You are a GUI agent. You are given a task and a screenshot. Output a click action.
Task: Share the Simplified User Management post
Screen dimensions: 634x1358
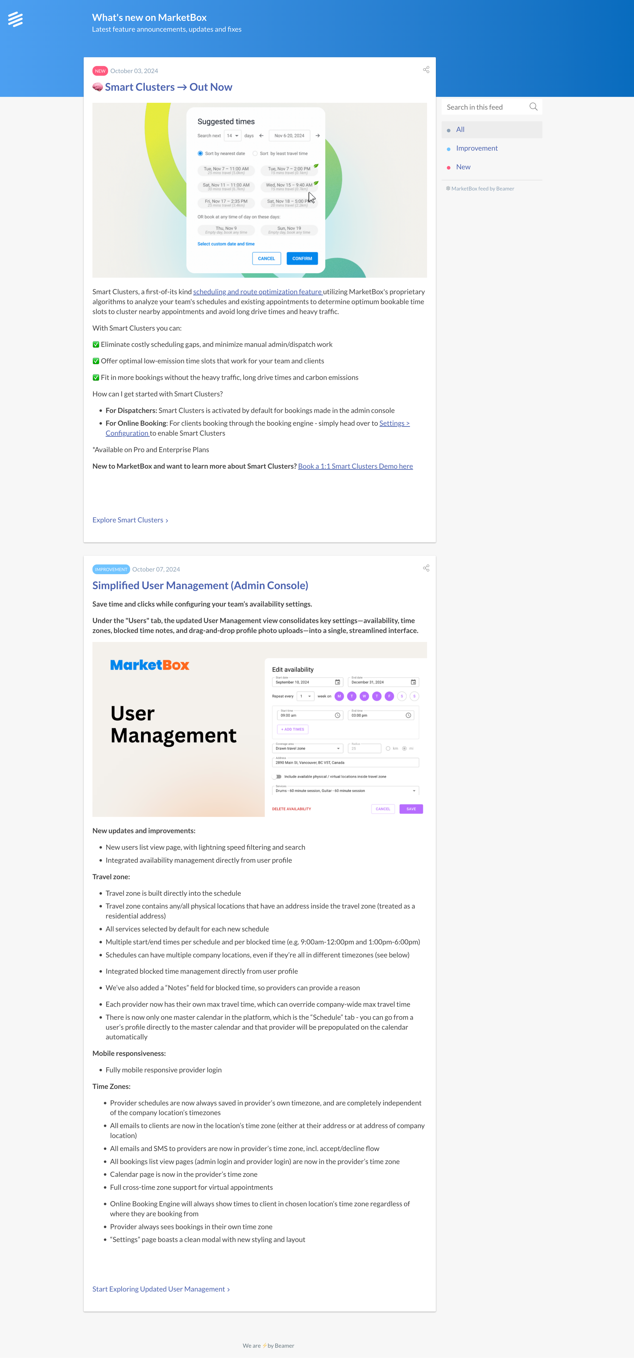point(426,568)
